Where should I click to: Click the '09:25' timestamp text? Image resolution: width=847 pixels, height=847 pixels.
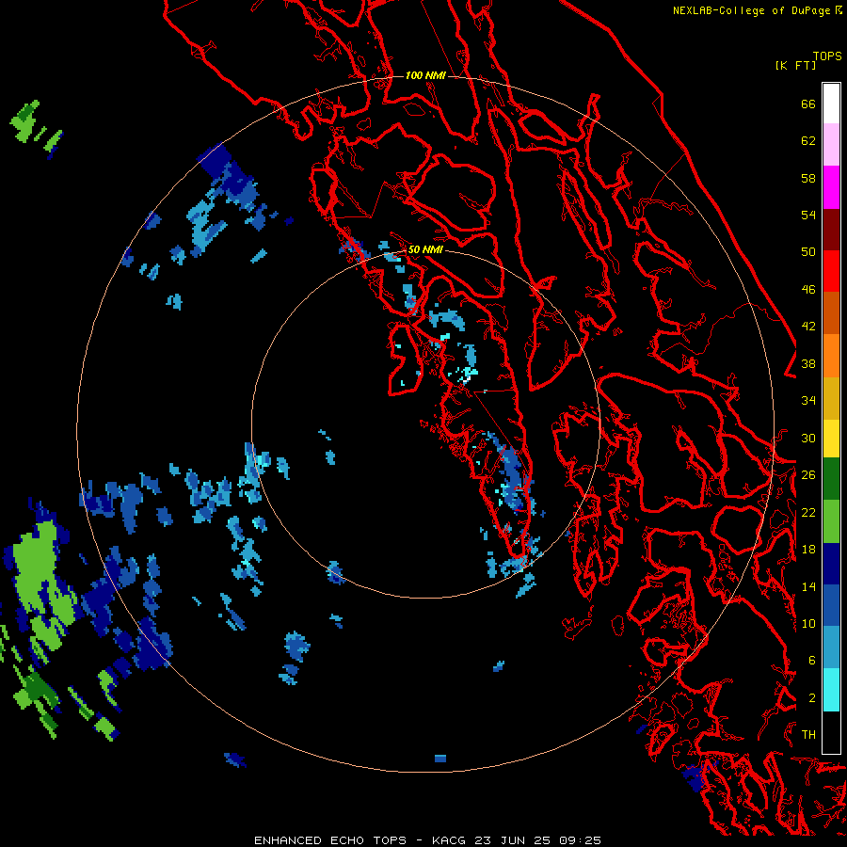[580, 840]
